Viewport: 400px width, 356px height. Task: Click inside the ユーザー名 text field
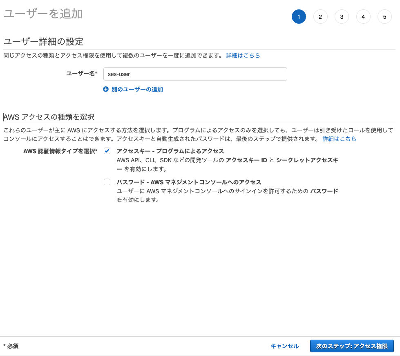coord(195,74)
